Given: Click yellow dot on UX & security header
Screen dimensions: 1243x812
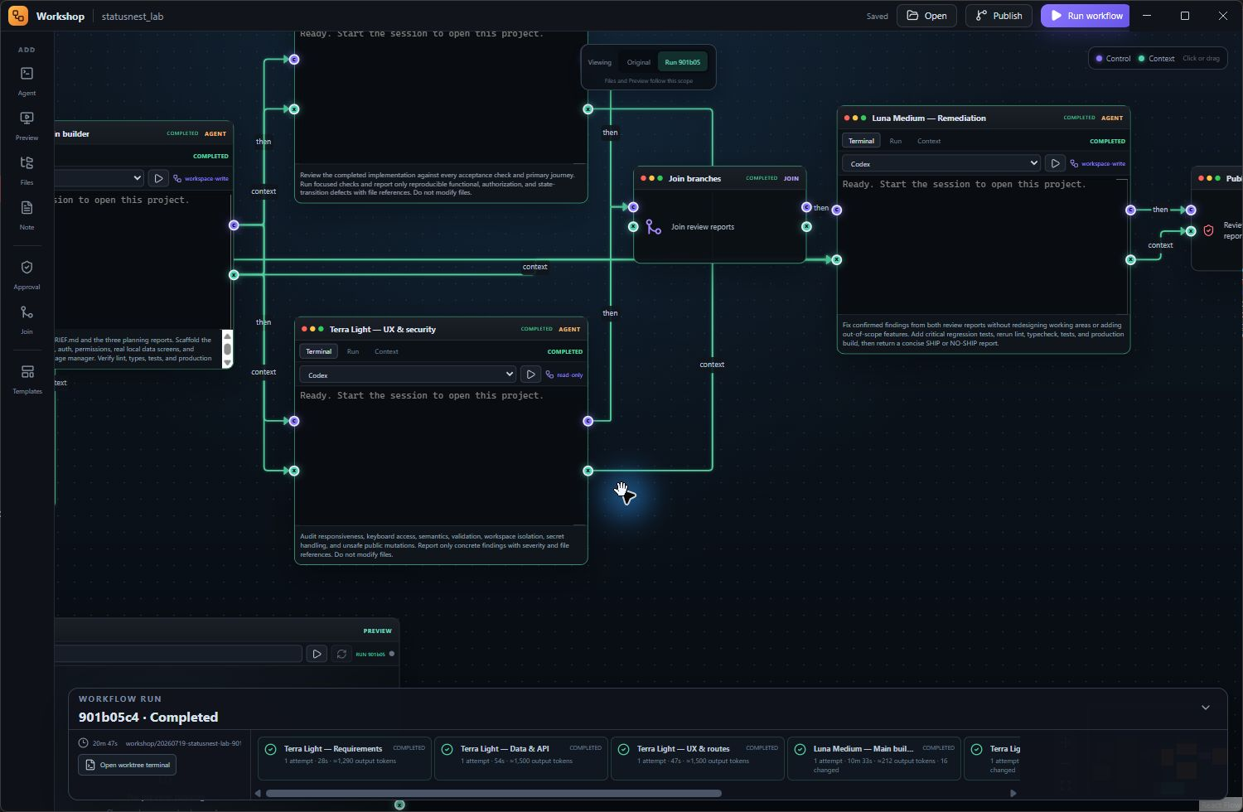Looking at the screenshot, I should pos(312,329).
